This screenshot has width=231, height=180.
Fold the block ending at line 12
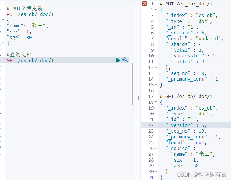click(x=156, y=67)
